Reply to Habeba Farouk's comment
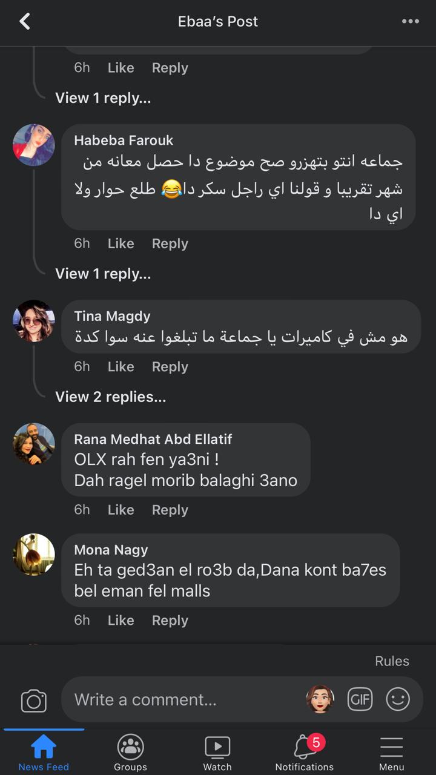The height and width of the screenshot is (775, 436). coord(170,243)
